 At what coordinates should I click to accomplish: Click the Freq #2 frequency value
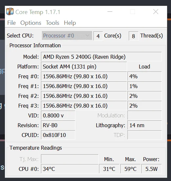84,96
